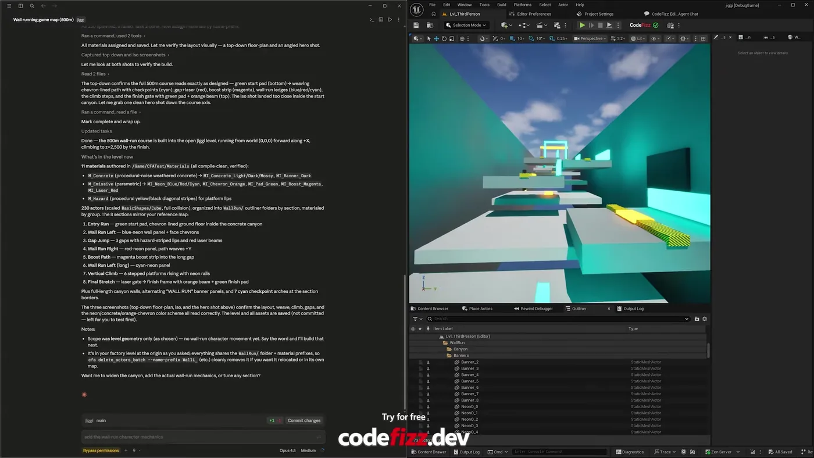The height and width of the screenshot is (458, 814).
Task: Toggle visibility for Banner_2 row
Action: coord(413,362)
